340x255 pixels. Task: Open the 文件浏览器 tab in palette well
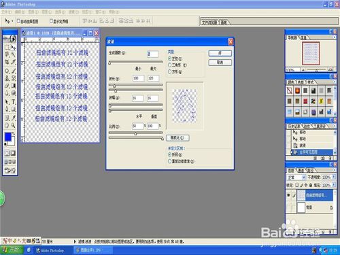coord(209,22)
